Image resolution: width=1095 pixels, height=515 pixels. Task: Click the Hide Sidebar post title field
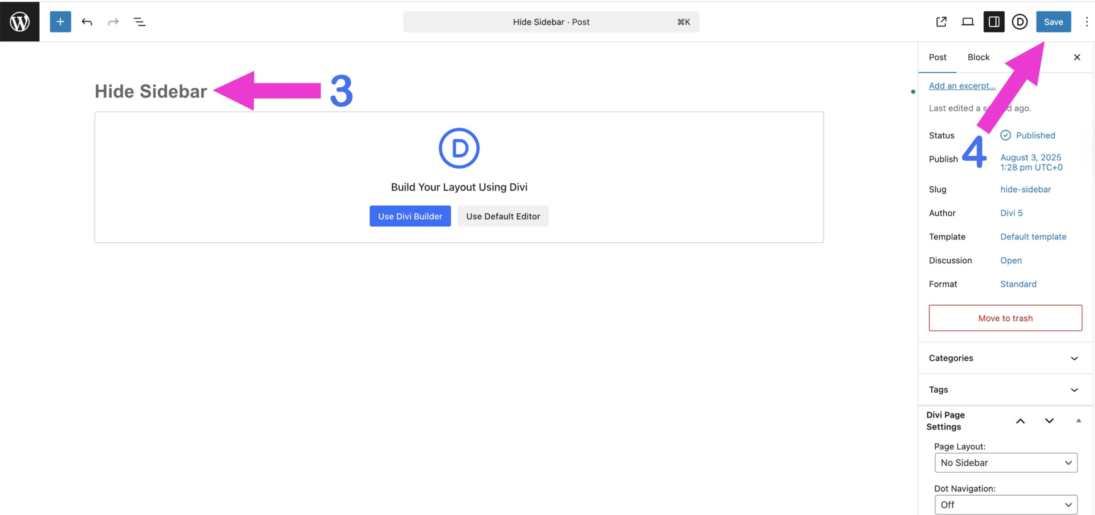coord(151,91)
